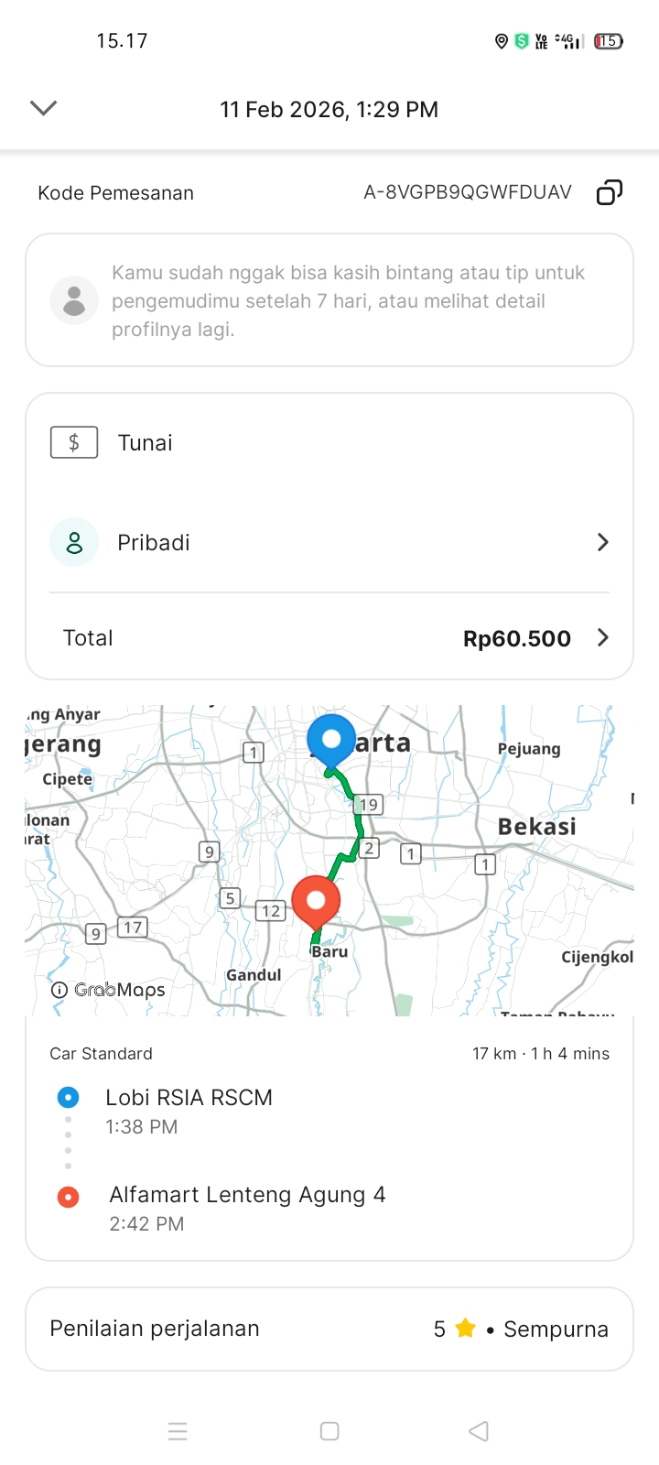Select the Lobi RSIA RSCM pickup location
Image resolution: width=659 pixels, height=1465 pixels.
189,1098
